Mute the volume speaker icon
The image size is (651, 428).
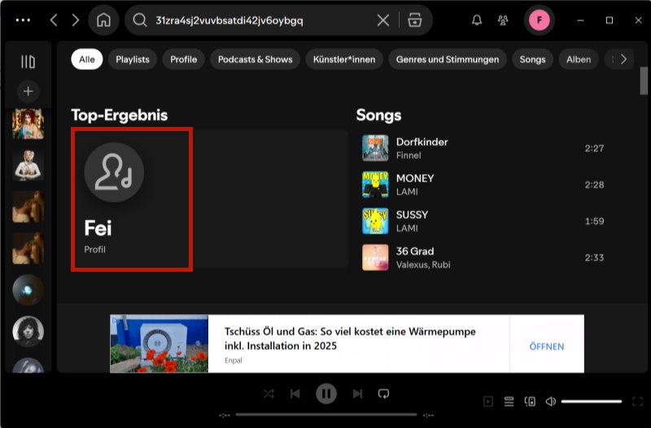pyautogui.click(x=551, y=401)
